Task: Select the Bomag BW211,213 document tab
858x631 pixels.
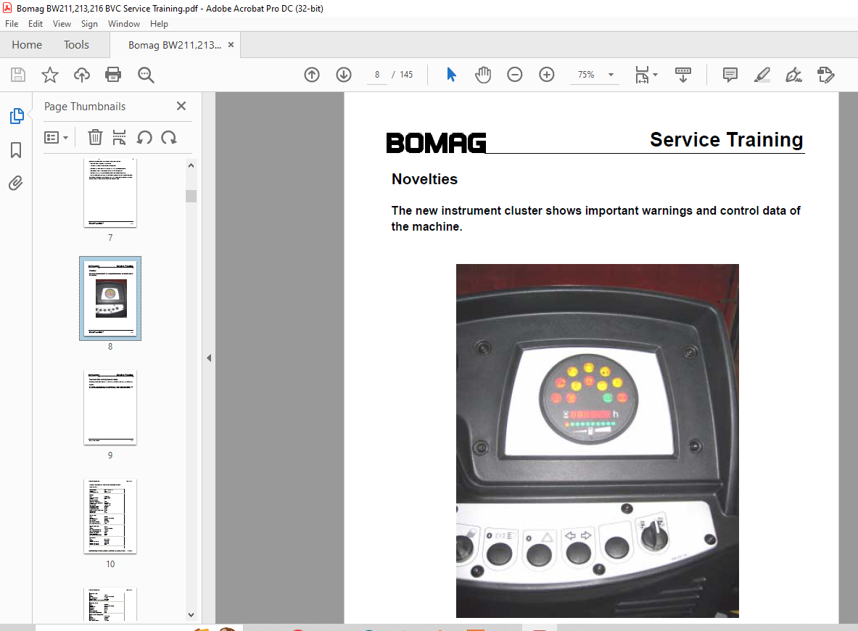Action: [175, 45]
